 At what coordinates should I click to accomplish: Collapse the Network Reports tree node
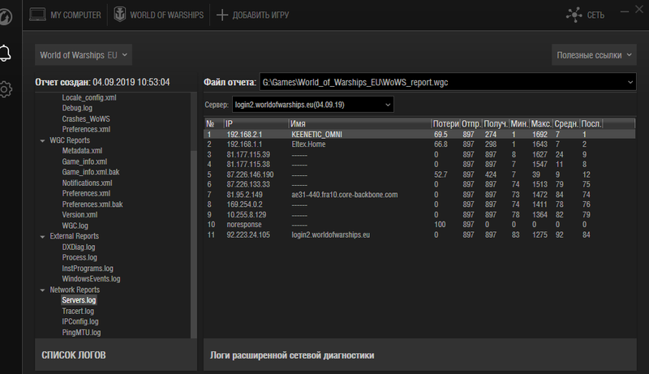tap(42, 290)
